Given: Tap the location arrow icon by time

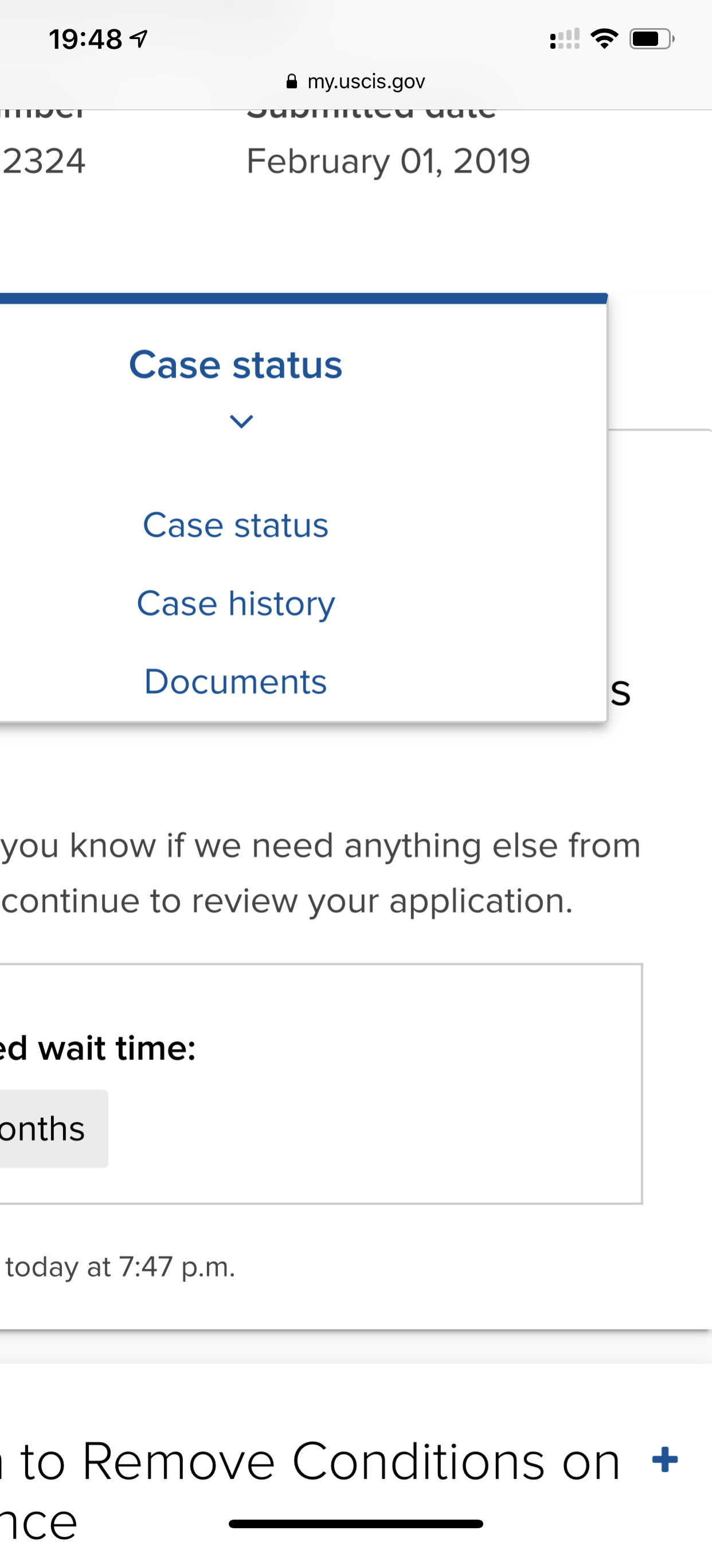Looking at the screenshot, I should (x=139, y=39).
